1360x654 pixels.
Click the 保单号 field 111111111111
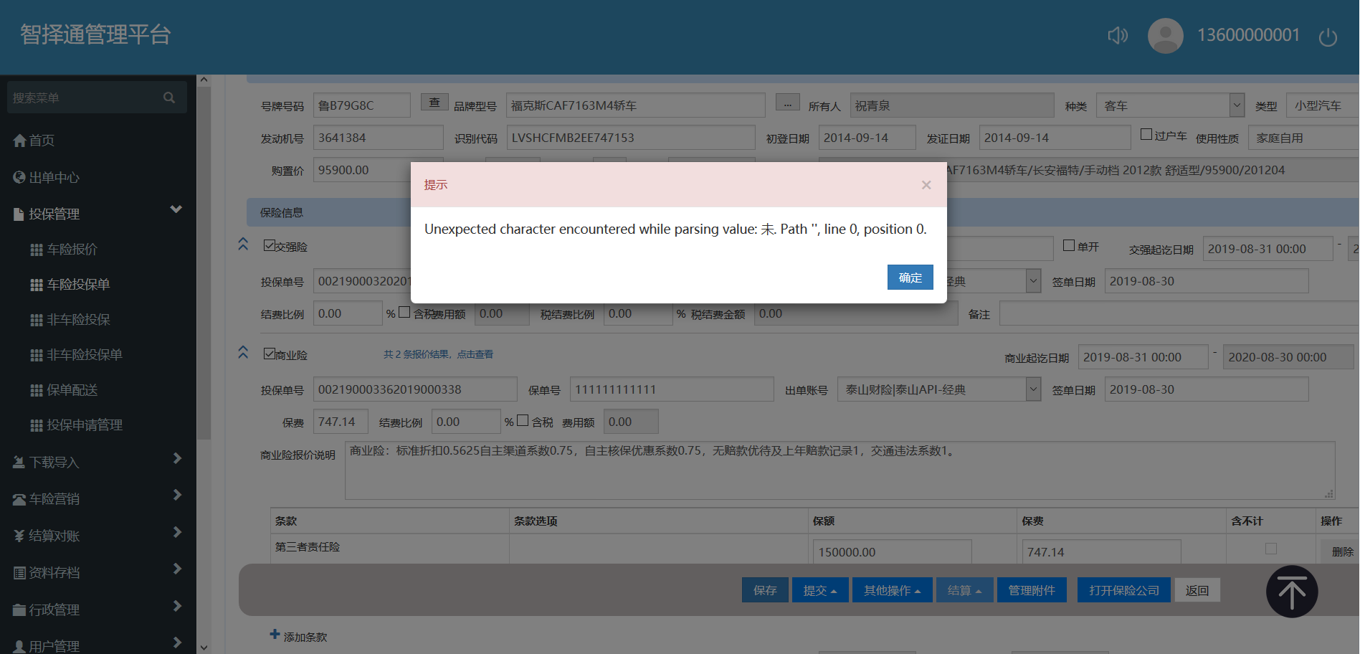point(672,389)
